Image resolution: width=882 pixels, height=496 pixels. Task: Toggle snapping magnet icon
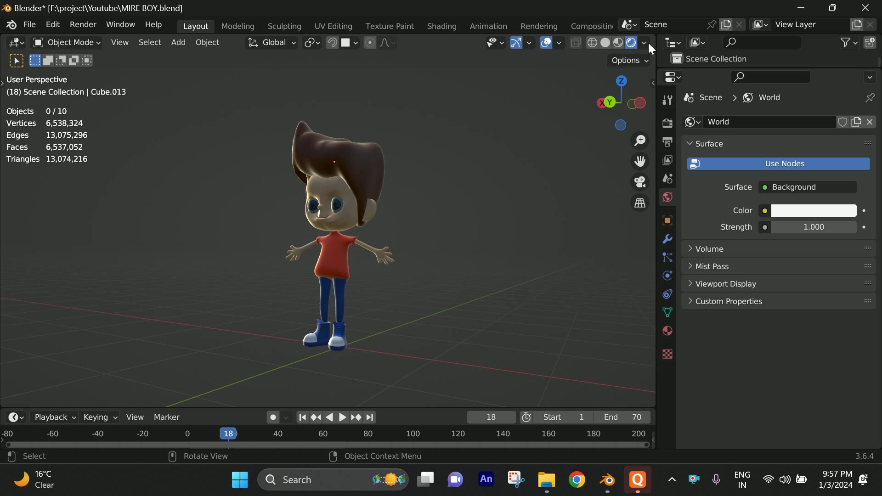(332, 43)
